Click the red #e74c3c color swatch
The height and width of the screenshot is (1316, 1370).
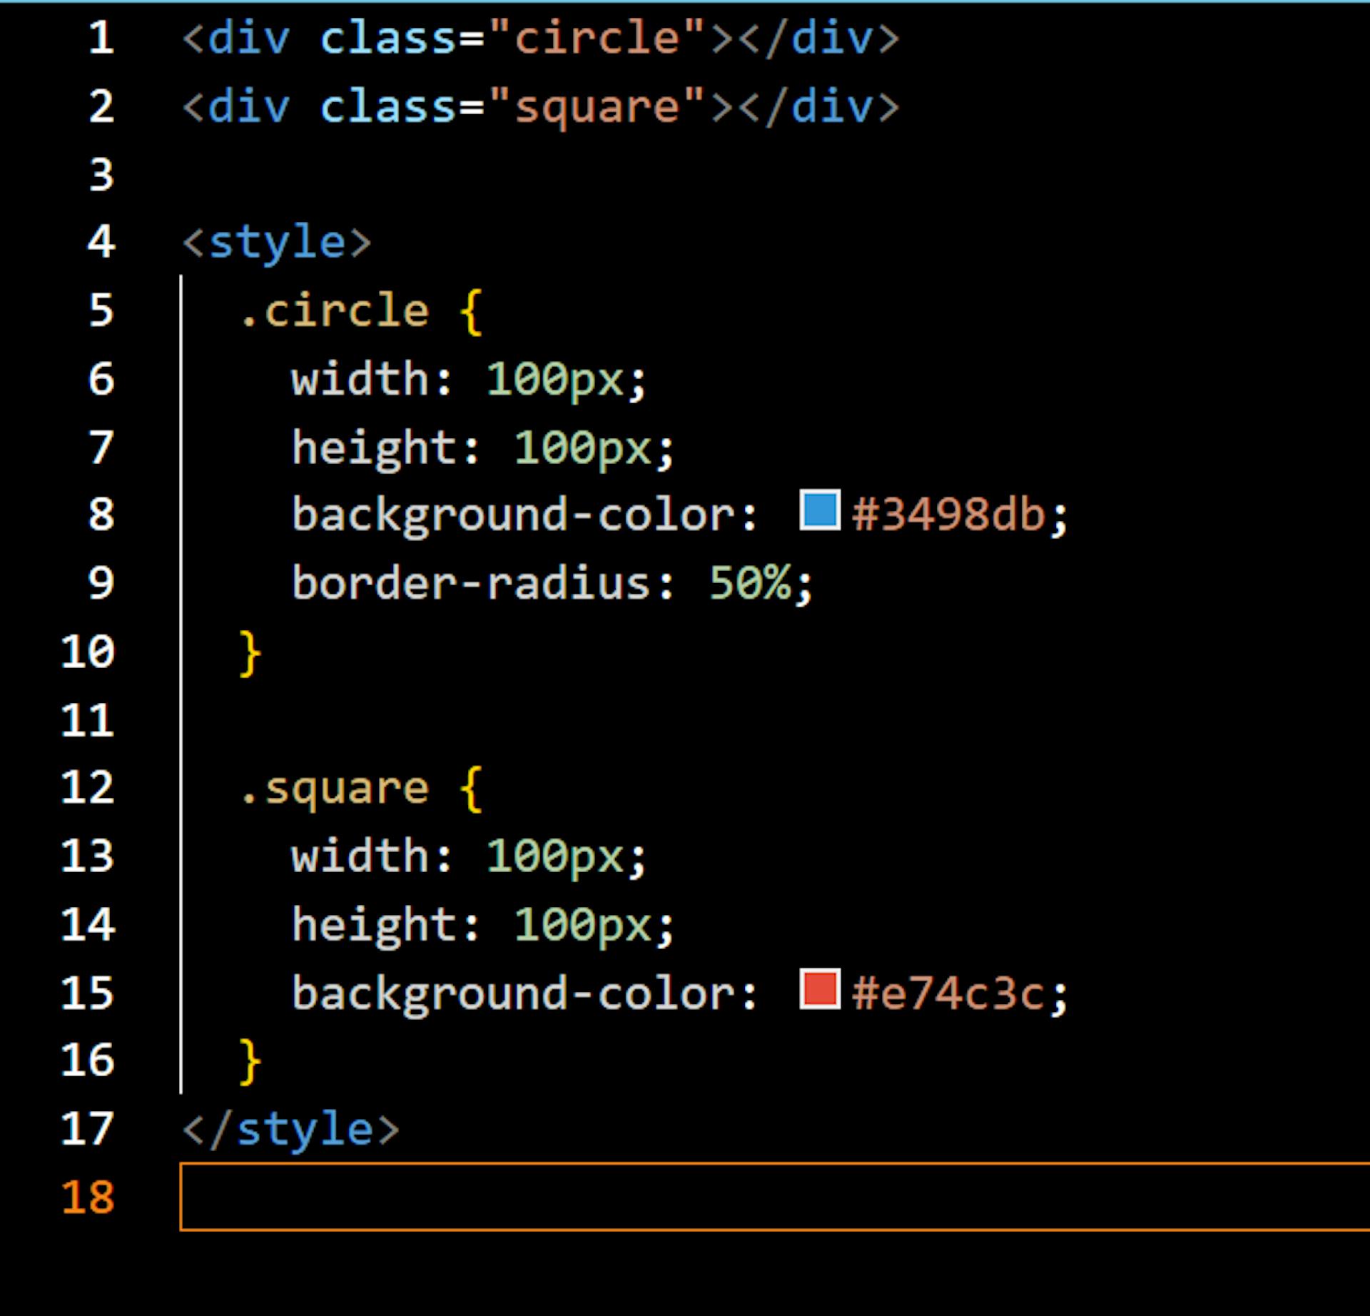point(819,988)
